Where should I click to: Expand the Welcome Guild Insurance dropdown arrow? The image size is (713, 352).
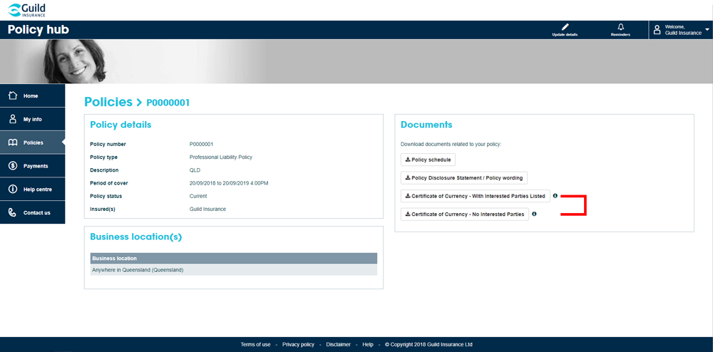coord(707,30)
